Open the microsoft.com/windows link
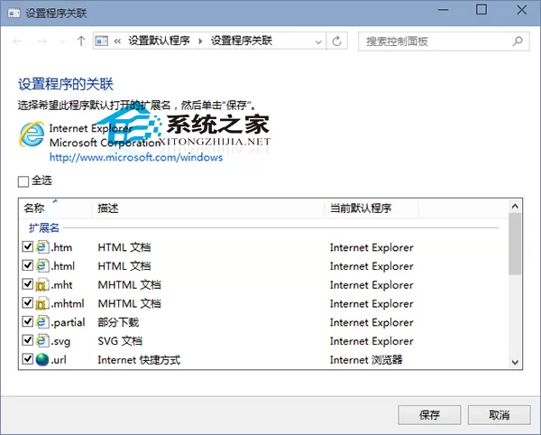Screen dimensions: 541x435 pos(136,157)
